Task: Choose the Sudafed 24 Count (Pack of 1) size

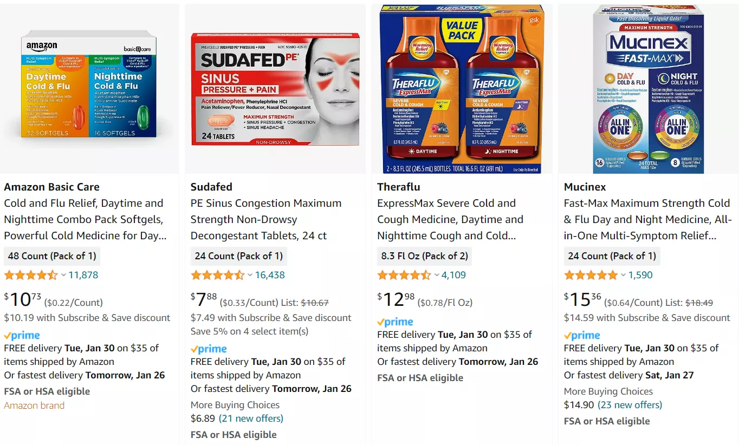Action: pyautogui.click(x=239, y=256)
